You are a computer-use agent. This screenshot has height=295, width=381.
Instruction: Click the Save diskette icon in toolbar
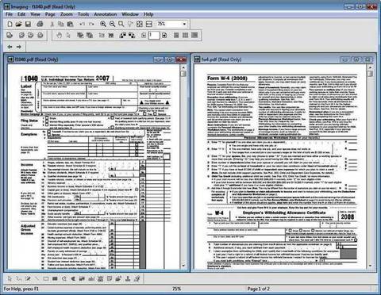tap(28, 25)
